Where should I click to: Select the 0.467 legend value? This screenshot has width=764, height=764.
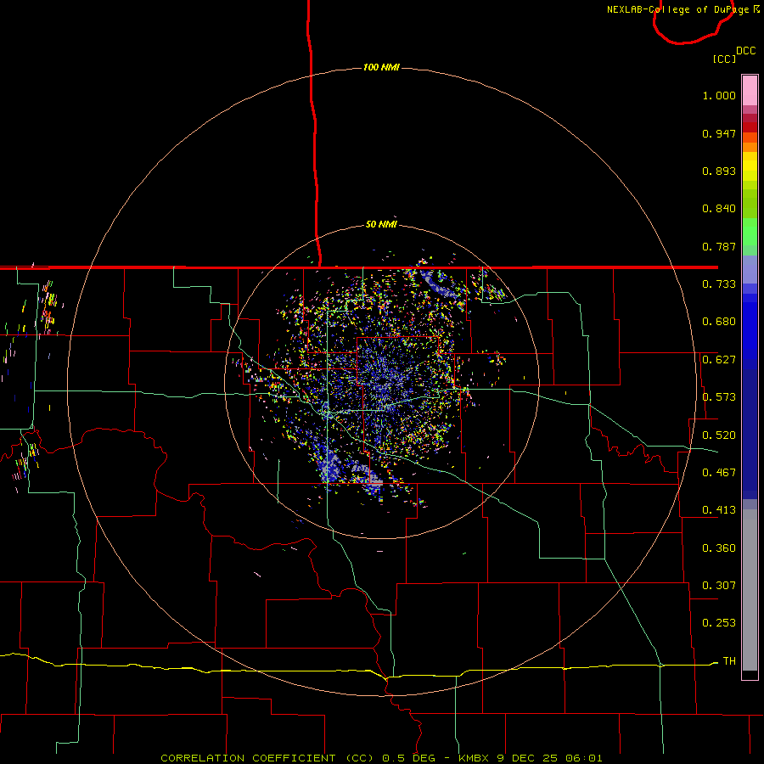point(719,473)
